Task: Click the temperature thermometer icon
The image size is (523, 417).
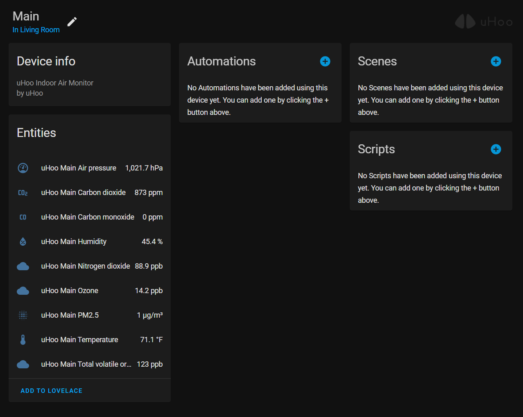Action: [23, 340]
